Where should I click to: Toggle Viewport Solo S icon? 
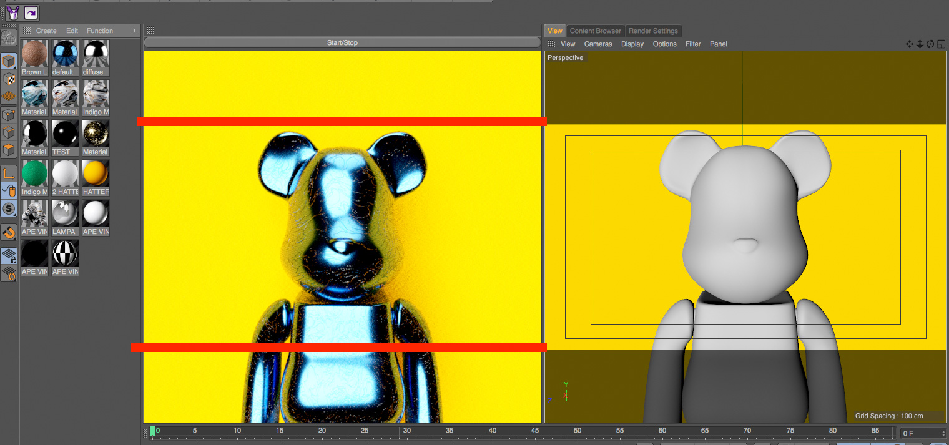pos(9,208)
